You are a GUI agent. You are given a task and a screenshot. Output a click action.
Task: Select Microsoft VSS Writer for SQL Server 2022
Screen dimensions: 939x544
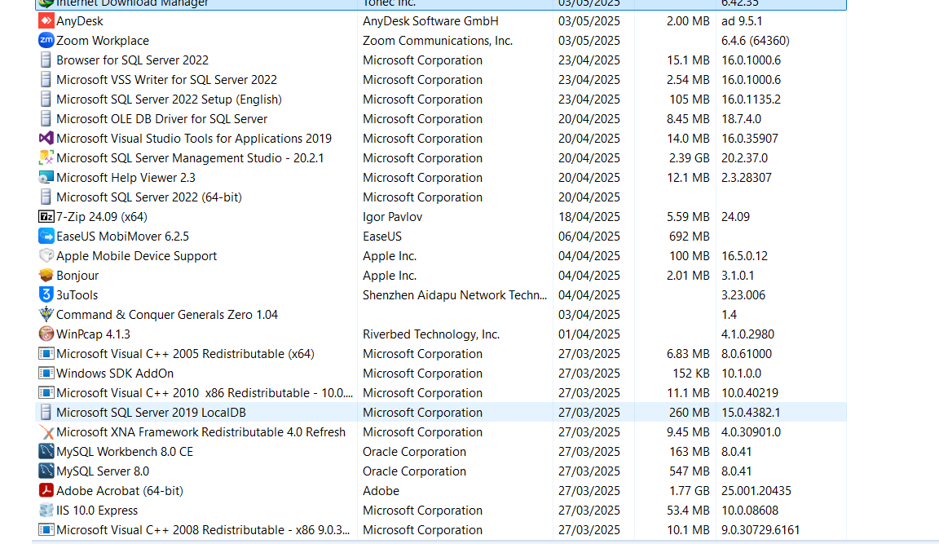[x=166, y=80]
